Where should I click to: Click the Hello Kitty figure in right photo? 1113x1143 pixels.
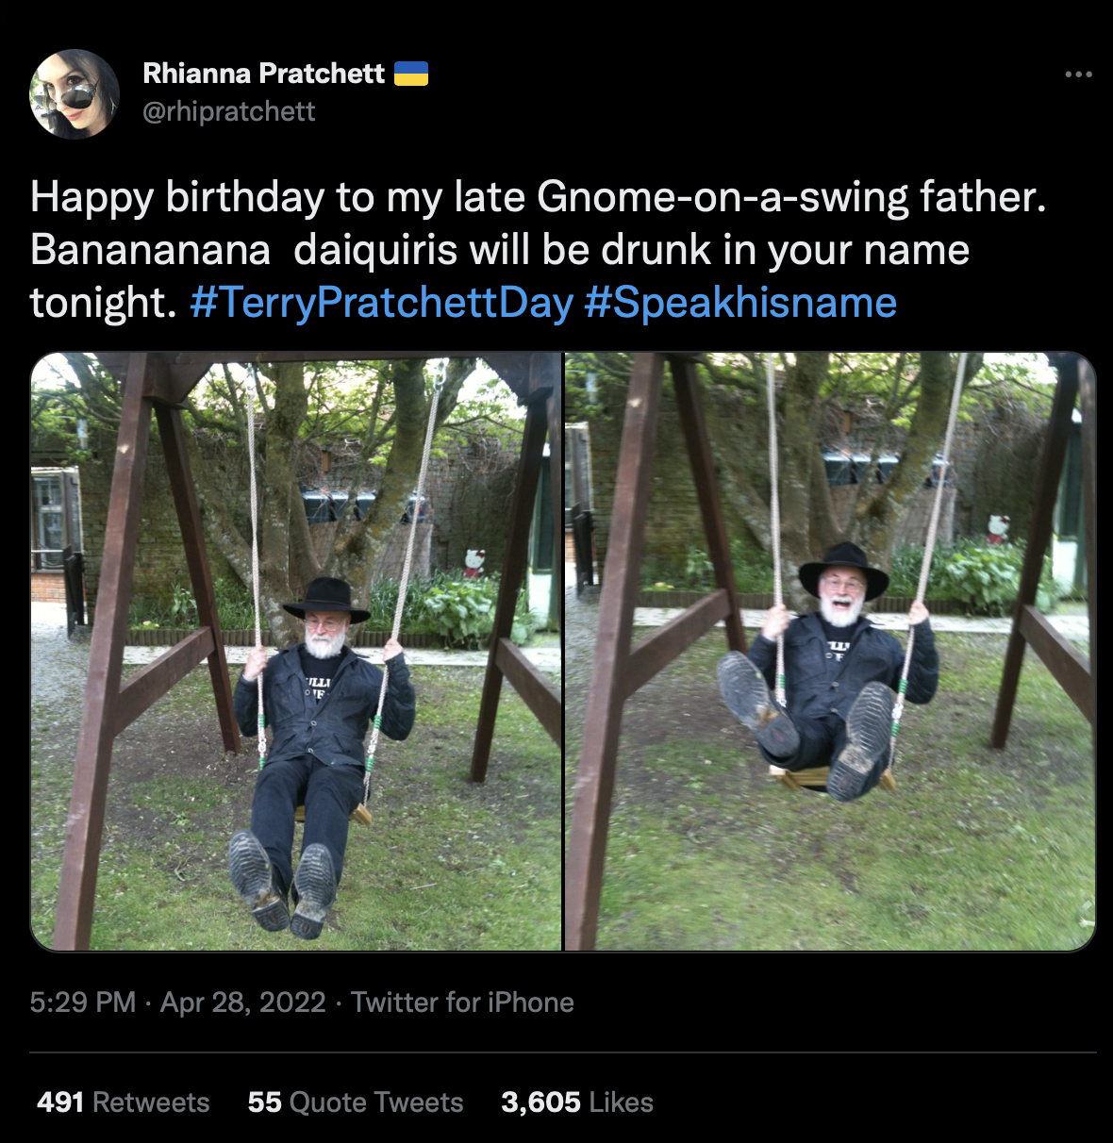[x=998, y=528]
